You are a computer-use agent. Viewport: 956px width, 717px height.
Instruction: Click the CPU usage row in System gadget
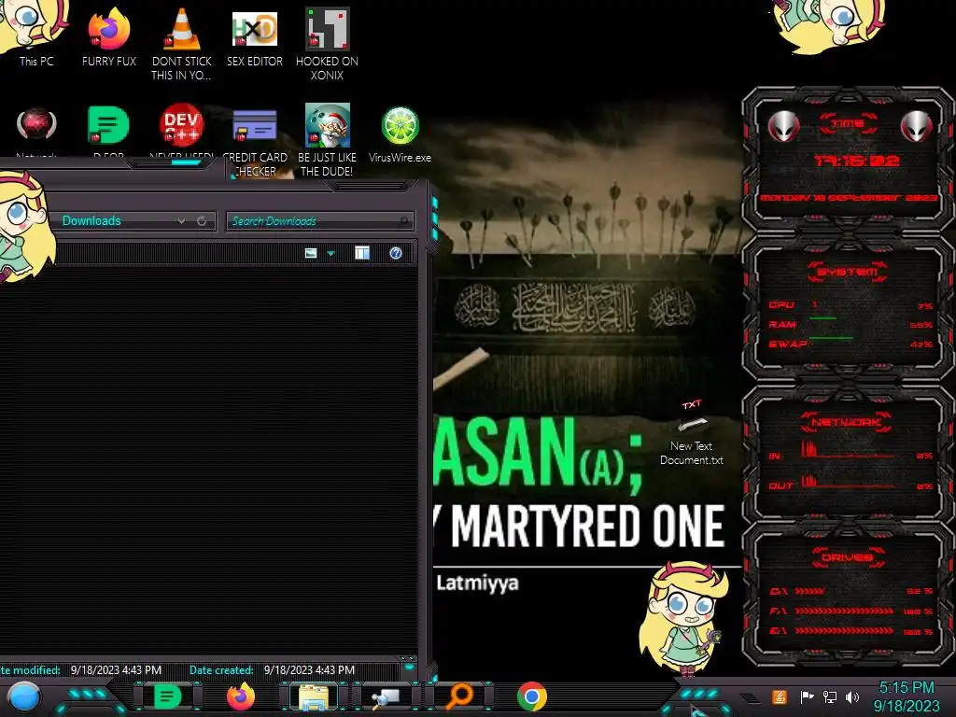click(851, 305)
